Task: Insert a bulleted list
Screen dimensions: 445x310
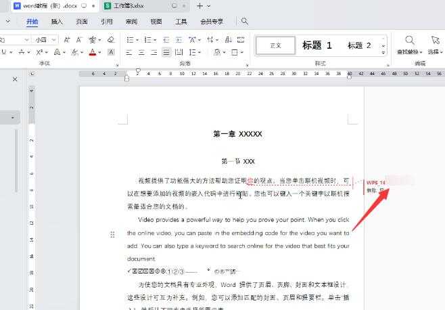Action: tap(130, 40)
